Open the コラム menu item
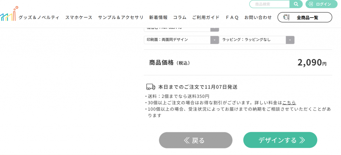The width and height of the screenshot is (341, 155). [179, 18]
